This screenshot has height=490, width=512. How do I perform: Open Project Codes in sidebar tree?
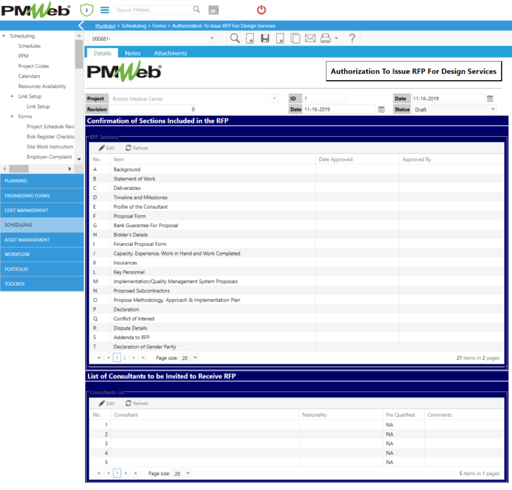(34, 66)
